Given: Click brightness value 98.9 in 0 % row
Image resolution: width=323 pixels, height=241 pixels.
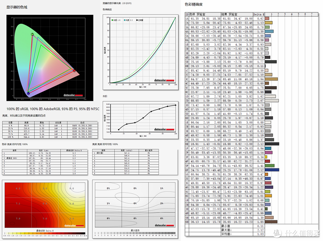Looking at the screenshot, I should coord(26,125).
